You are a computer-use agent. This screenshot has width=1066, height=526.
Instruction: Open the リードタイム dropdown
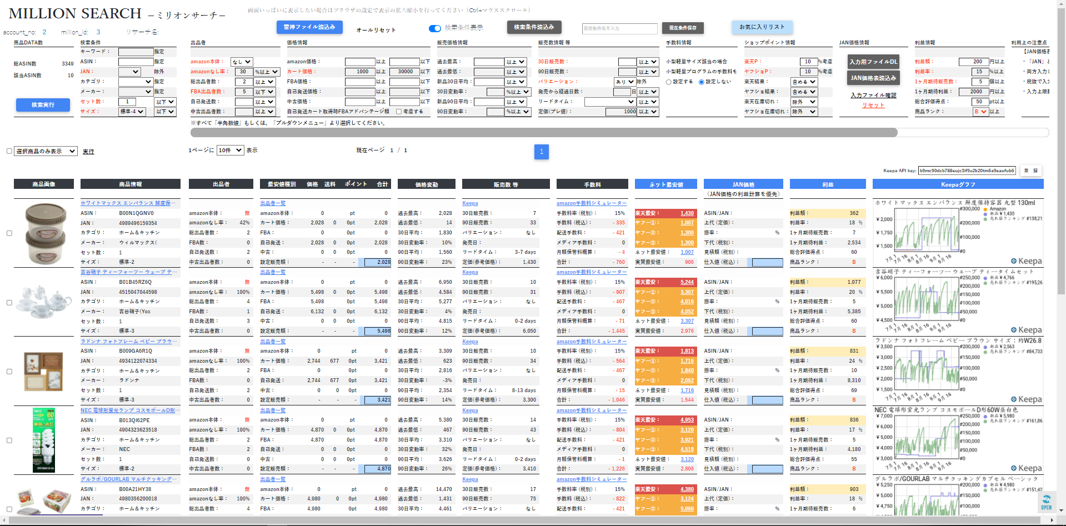(x=610, y=102)
